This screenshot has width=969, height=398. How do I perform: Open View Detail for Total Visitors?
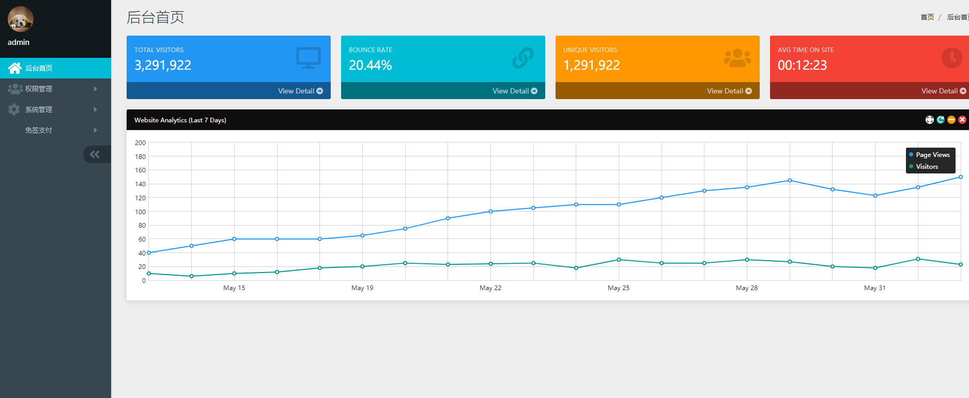[x=300, y=91]
